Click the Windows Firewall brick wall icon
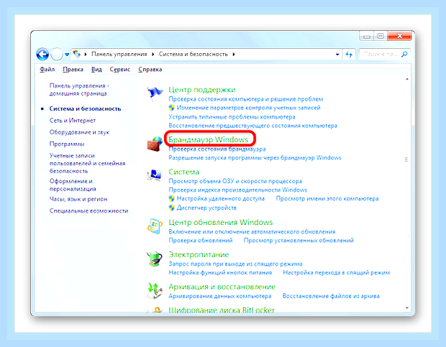Image resolution: width=446 pixels, height=347 pixels. click(155, 144)
